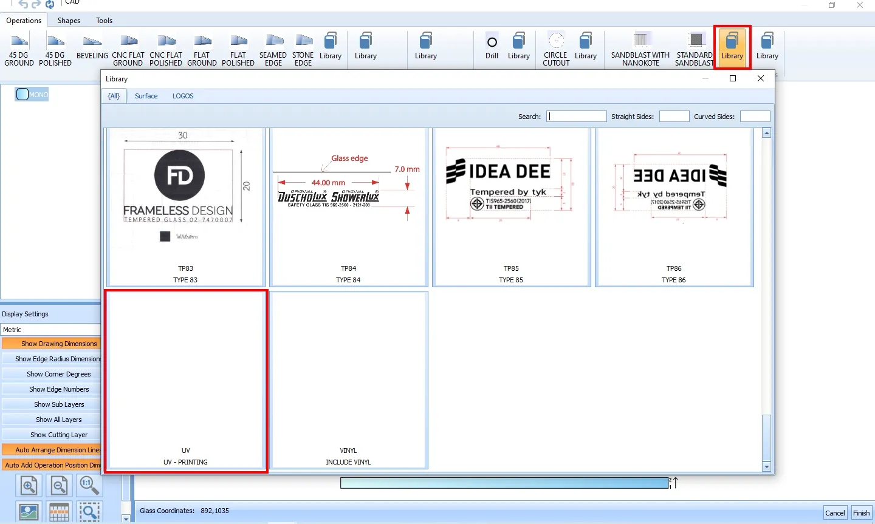Click the highlighted Library button beside STANDARD SANDBLAST
875x524 pixels.
732,47
